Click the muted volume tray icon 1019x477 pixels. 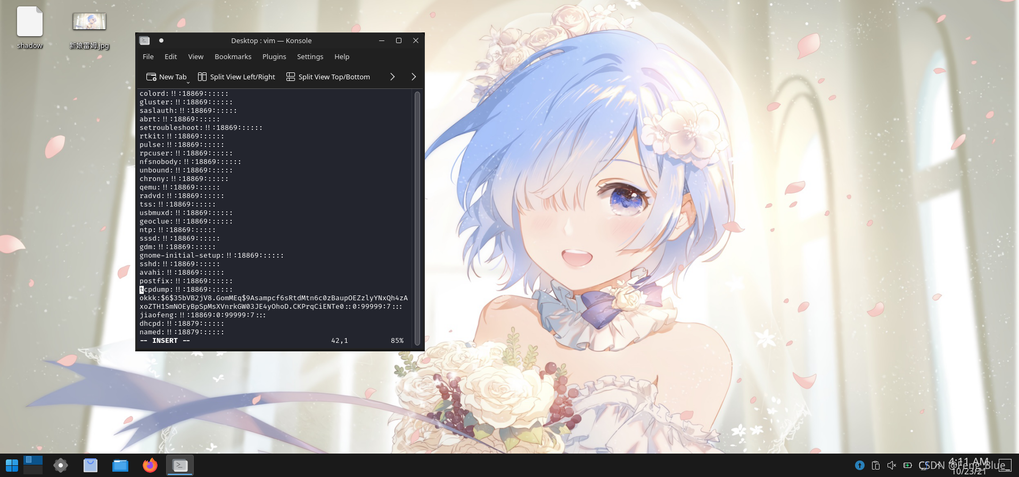(x=892, y=465)
